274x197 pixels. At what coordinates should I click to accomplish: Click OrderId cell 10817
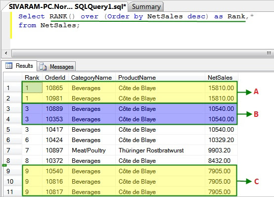[x=55, y=192]
